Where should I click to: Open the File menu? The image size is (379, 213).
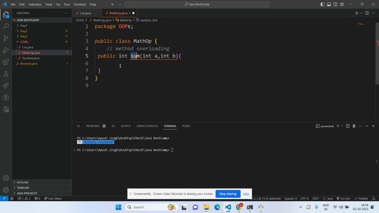click(x=13, y=4)
